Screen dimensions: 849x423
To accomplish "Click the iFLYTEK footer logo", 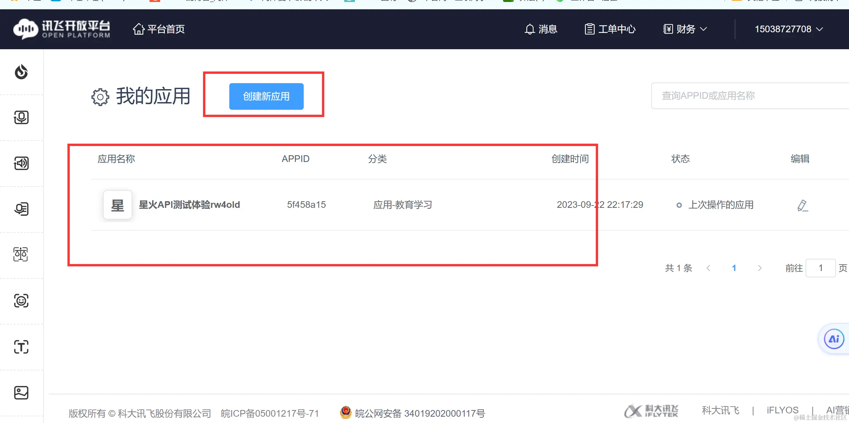I will coord(651,411).
